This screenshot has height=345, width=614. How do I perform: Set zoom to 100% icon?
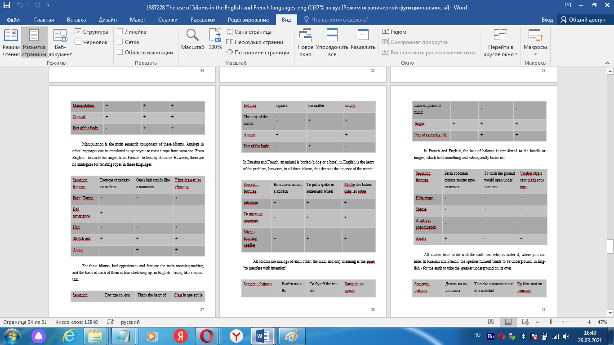[215, 40]
